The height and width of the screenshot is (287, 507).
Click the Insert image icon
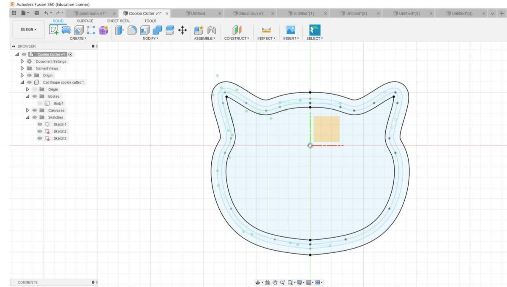(291, 30)
